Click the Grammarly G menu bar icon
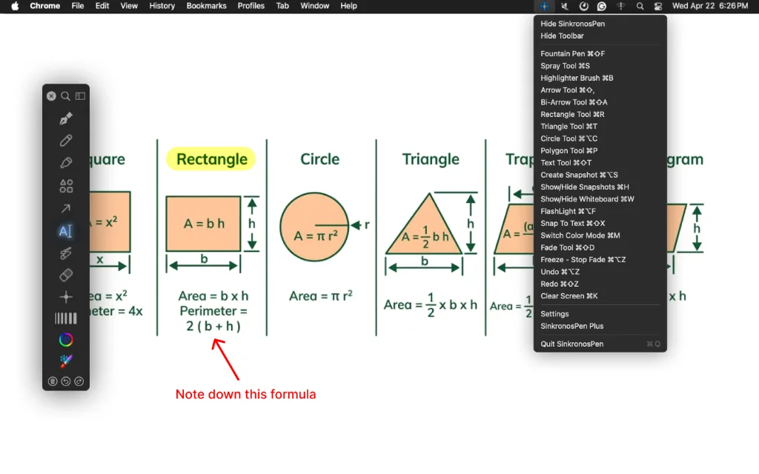 (x=602, y=6)
